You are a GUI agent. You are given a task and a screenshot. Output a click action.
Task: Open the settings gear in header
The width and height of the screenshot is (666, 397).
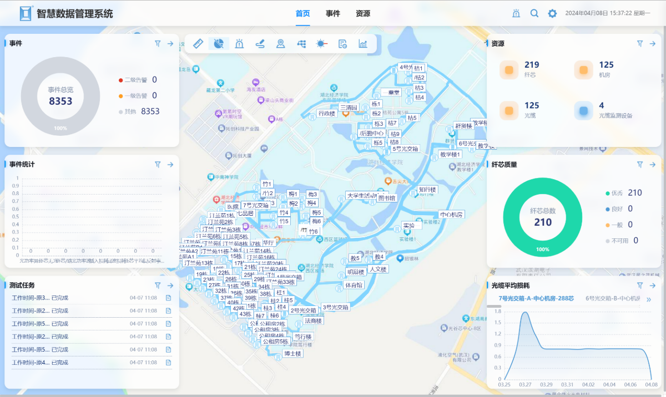(552, 13)
